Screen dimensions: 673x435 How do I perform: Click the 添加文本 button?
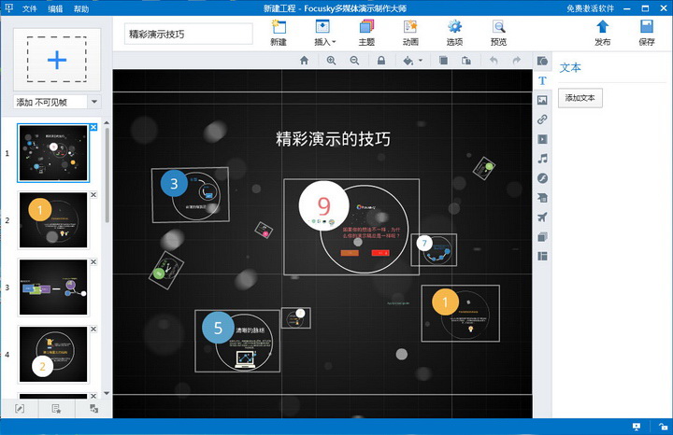point(580,98)
